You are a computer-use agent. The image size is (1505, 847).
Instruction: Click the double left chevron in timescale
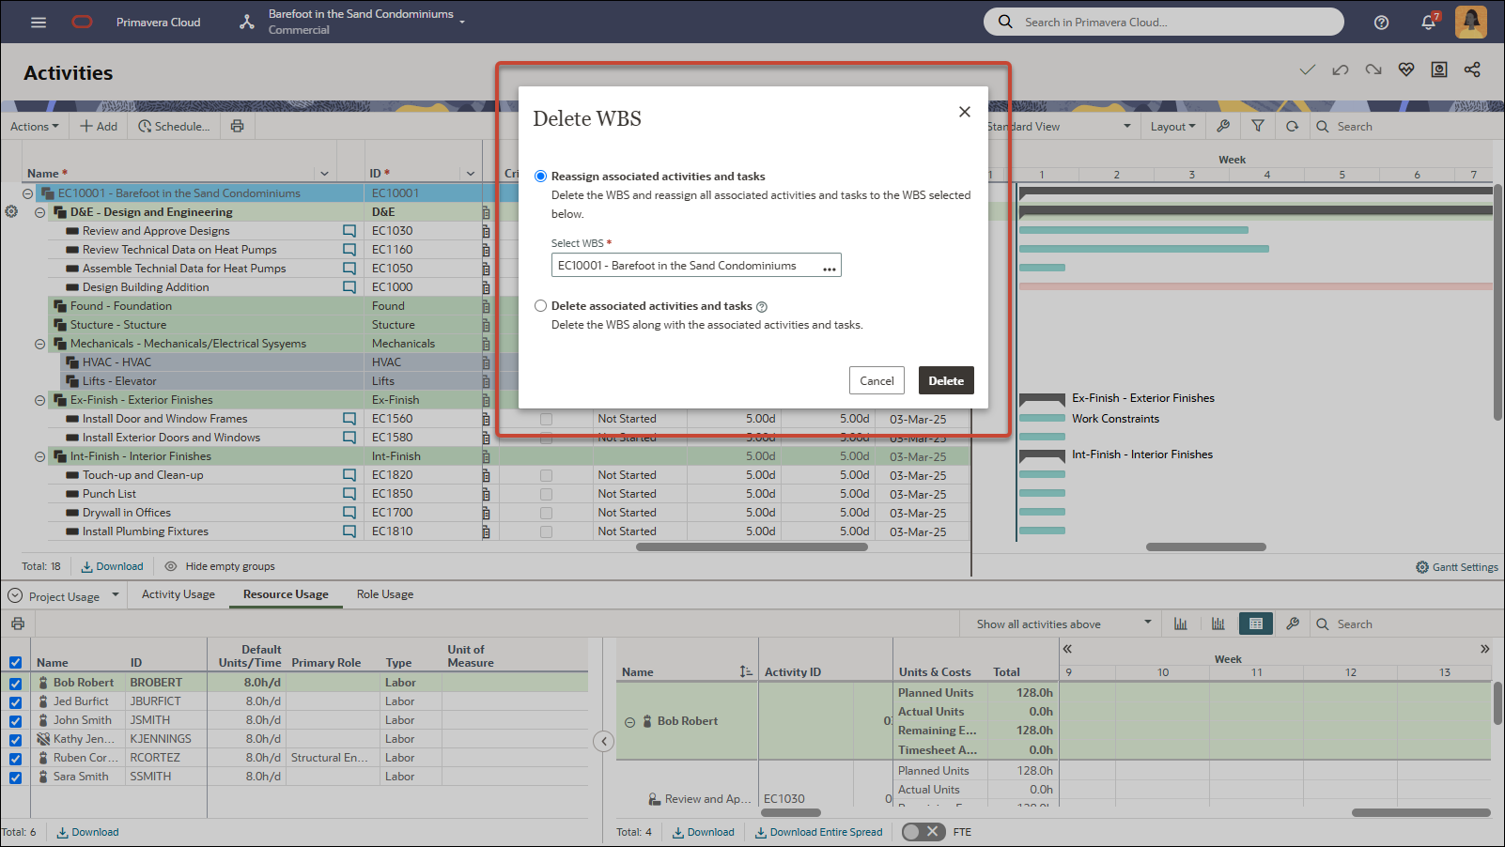click(1067, 649)
